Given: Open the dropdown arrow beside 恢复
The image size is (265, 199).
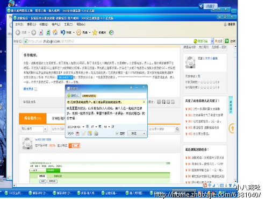Looking at the screenshot, I should pyautogui.click(x=74, y=33).
